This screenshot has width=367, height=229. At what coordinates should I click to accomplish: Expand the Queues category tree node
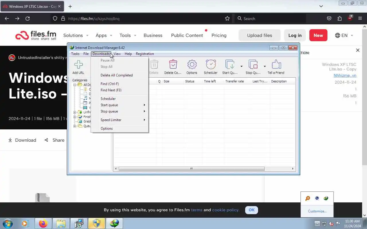pyautogui.click(x=75, y=126)
